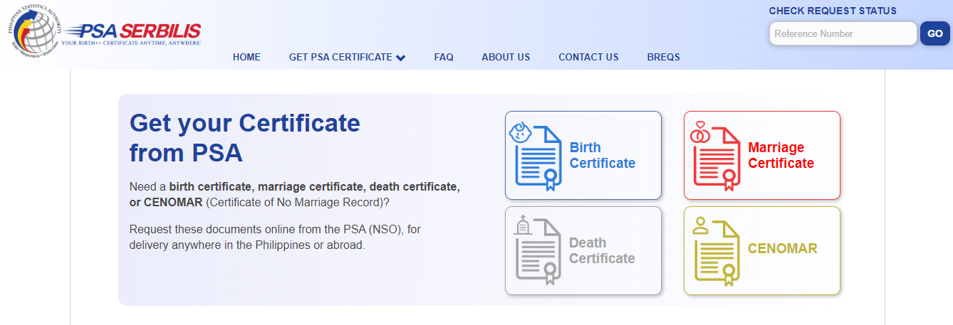953x325 pixels.
Task: Click the PSA Serbilis logo
Action: [x=132, y=33]
